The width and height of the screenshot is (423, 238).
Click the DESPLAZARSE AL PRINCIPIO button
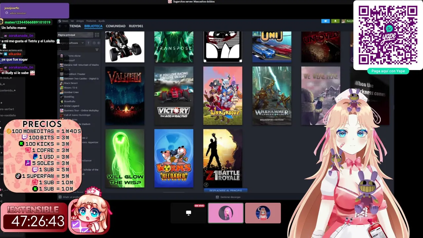point(226,190)
